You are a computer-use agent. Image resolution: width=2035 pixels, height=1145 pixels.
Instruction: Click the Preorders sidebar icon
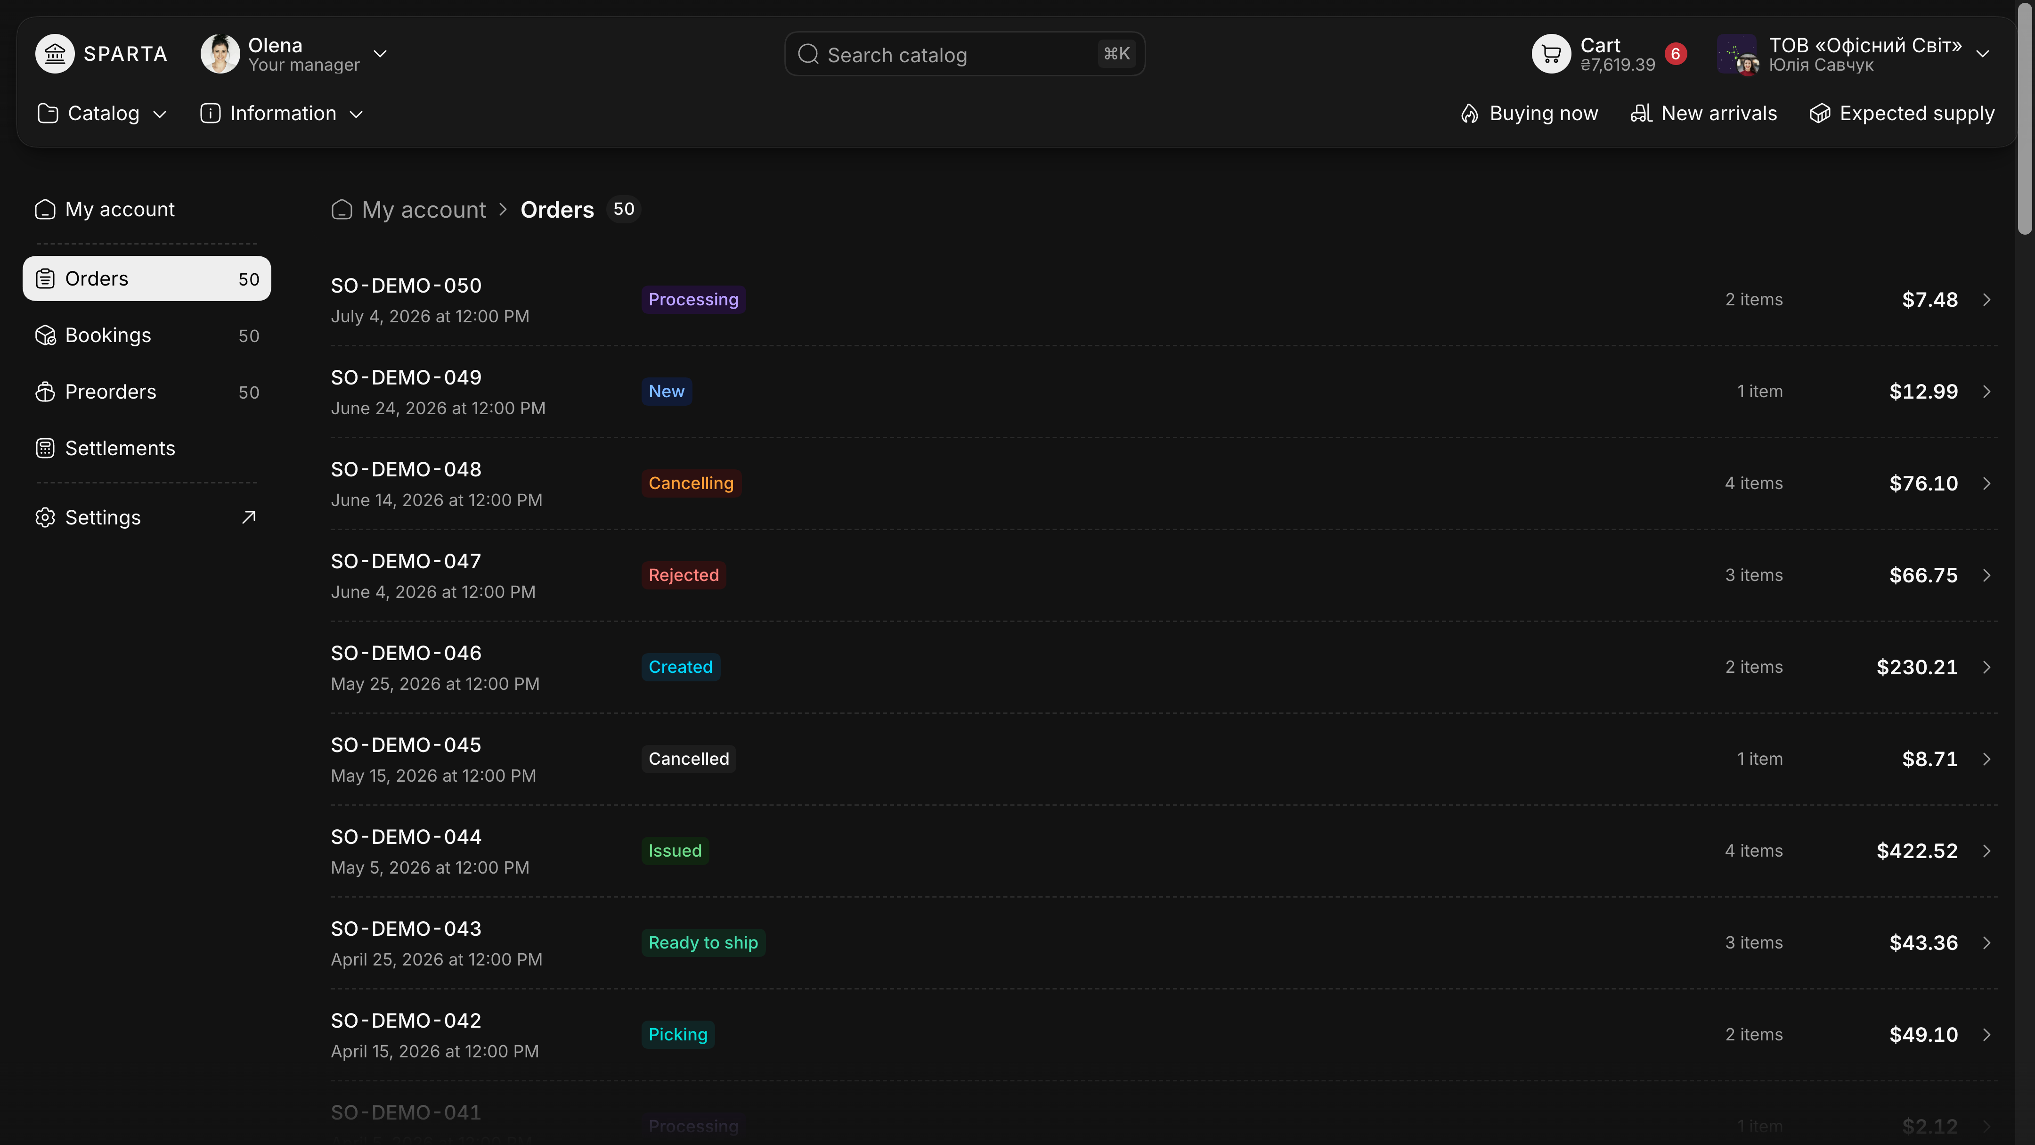[45, 392]
